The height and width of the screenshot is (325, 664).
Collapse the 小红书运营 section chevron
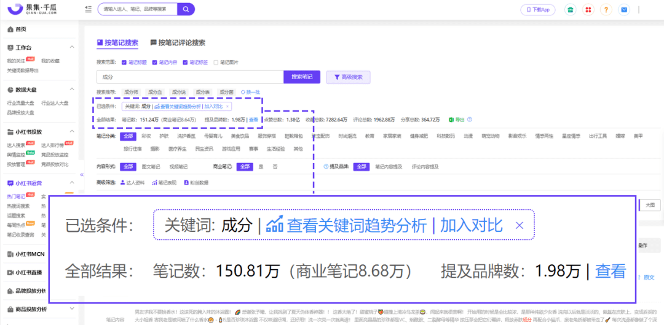coord(72,183)
